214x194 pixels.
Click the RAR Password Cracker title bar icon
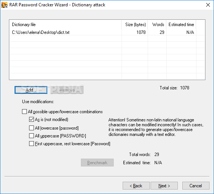point(4,5)
